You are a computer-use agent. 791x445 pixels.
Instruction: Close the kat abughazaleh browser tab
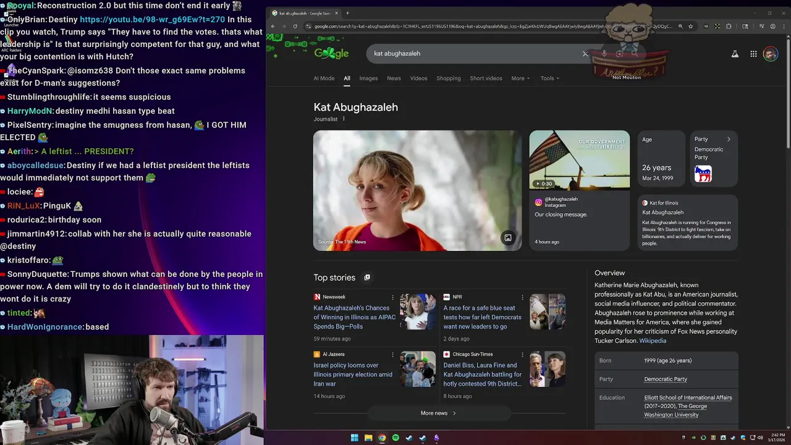338,13
